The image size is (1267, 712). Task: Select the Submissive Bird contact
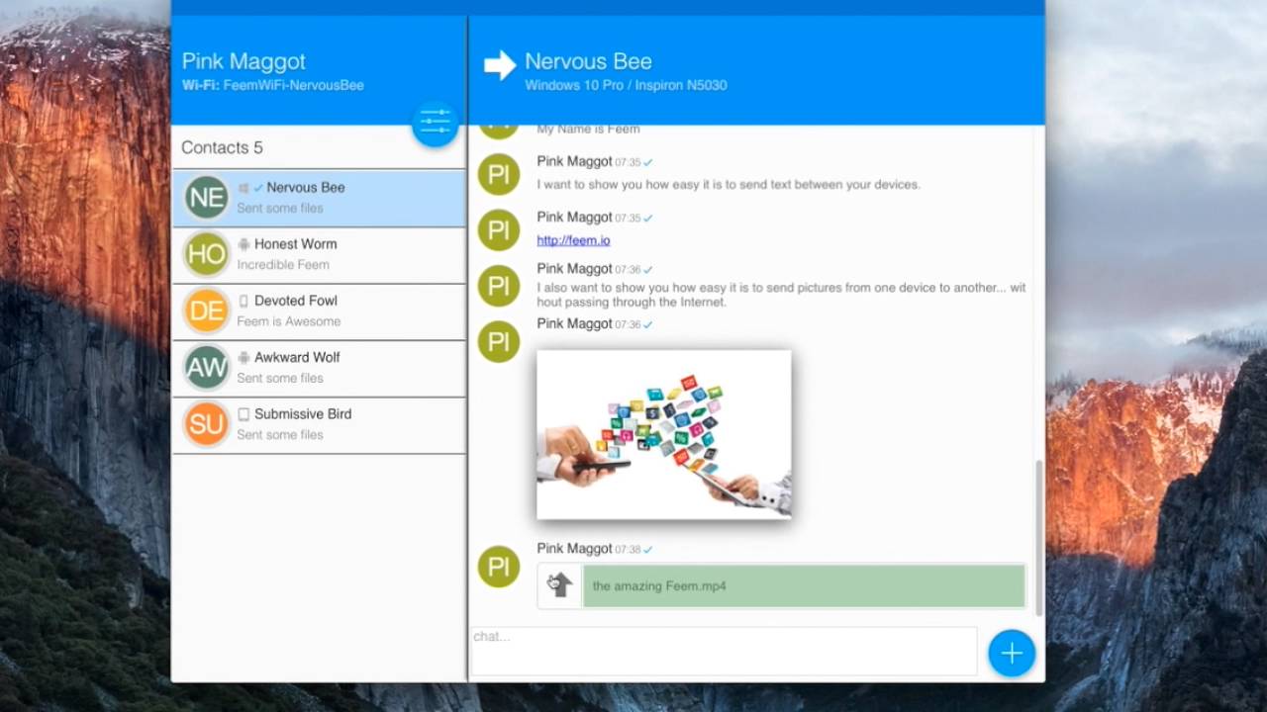point(337,424)
